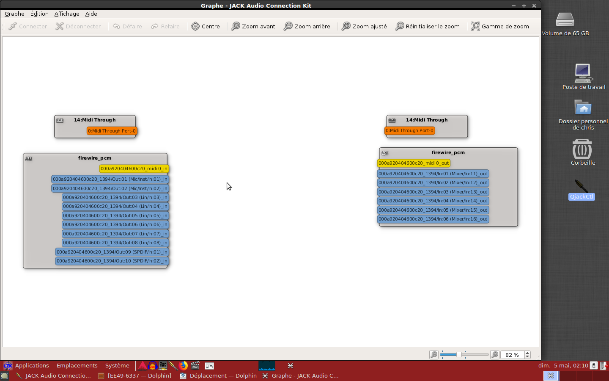Click Zoom avant in the toolbar
Image resolution: width=609 pixels, height=381 pixels.
tap(253, 26)
